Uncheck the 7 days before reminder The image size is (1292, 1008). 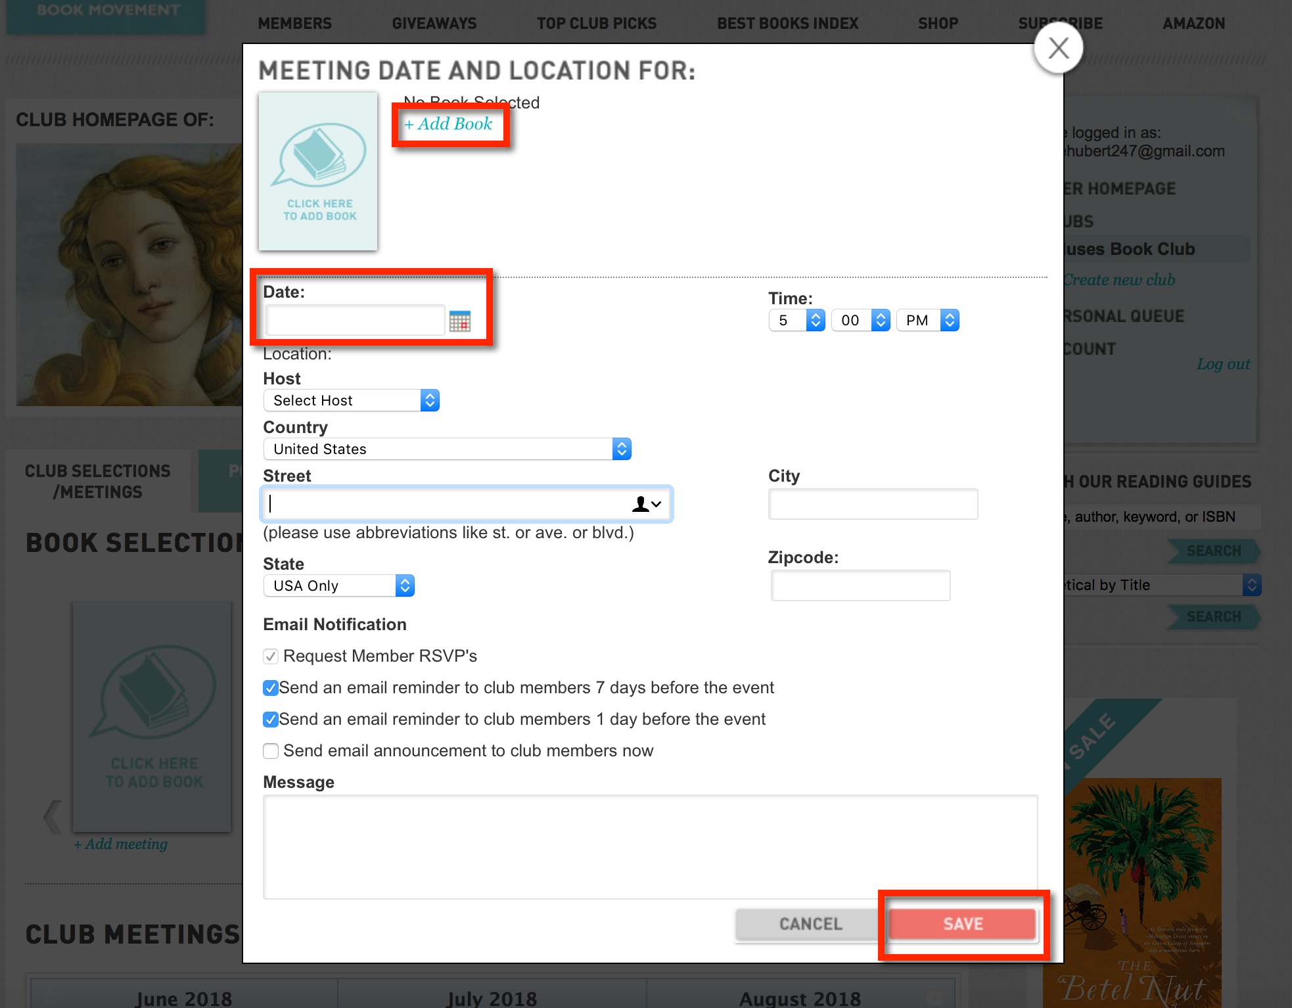pos(270,688)
